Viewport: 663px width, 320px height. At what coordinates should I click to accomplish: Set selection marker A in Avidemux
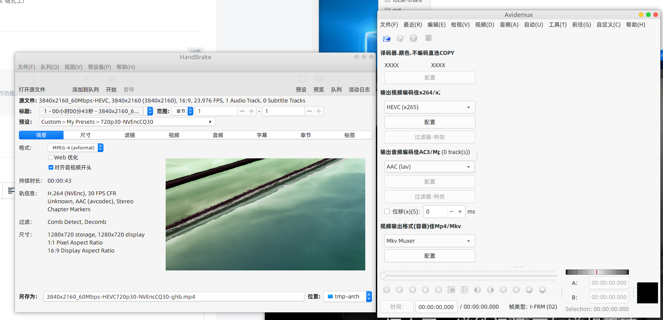click(451, 290)
